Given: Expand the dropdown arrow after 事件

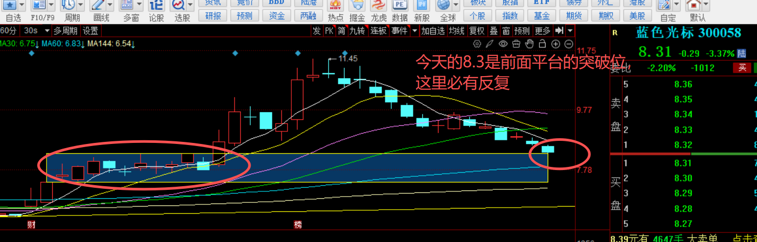Looking at the screenshot, I should pos(415,31).
